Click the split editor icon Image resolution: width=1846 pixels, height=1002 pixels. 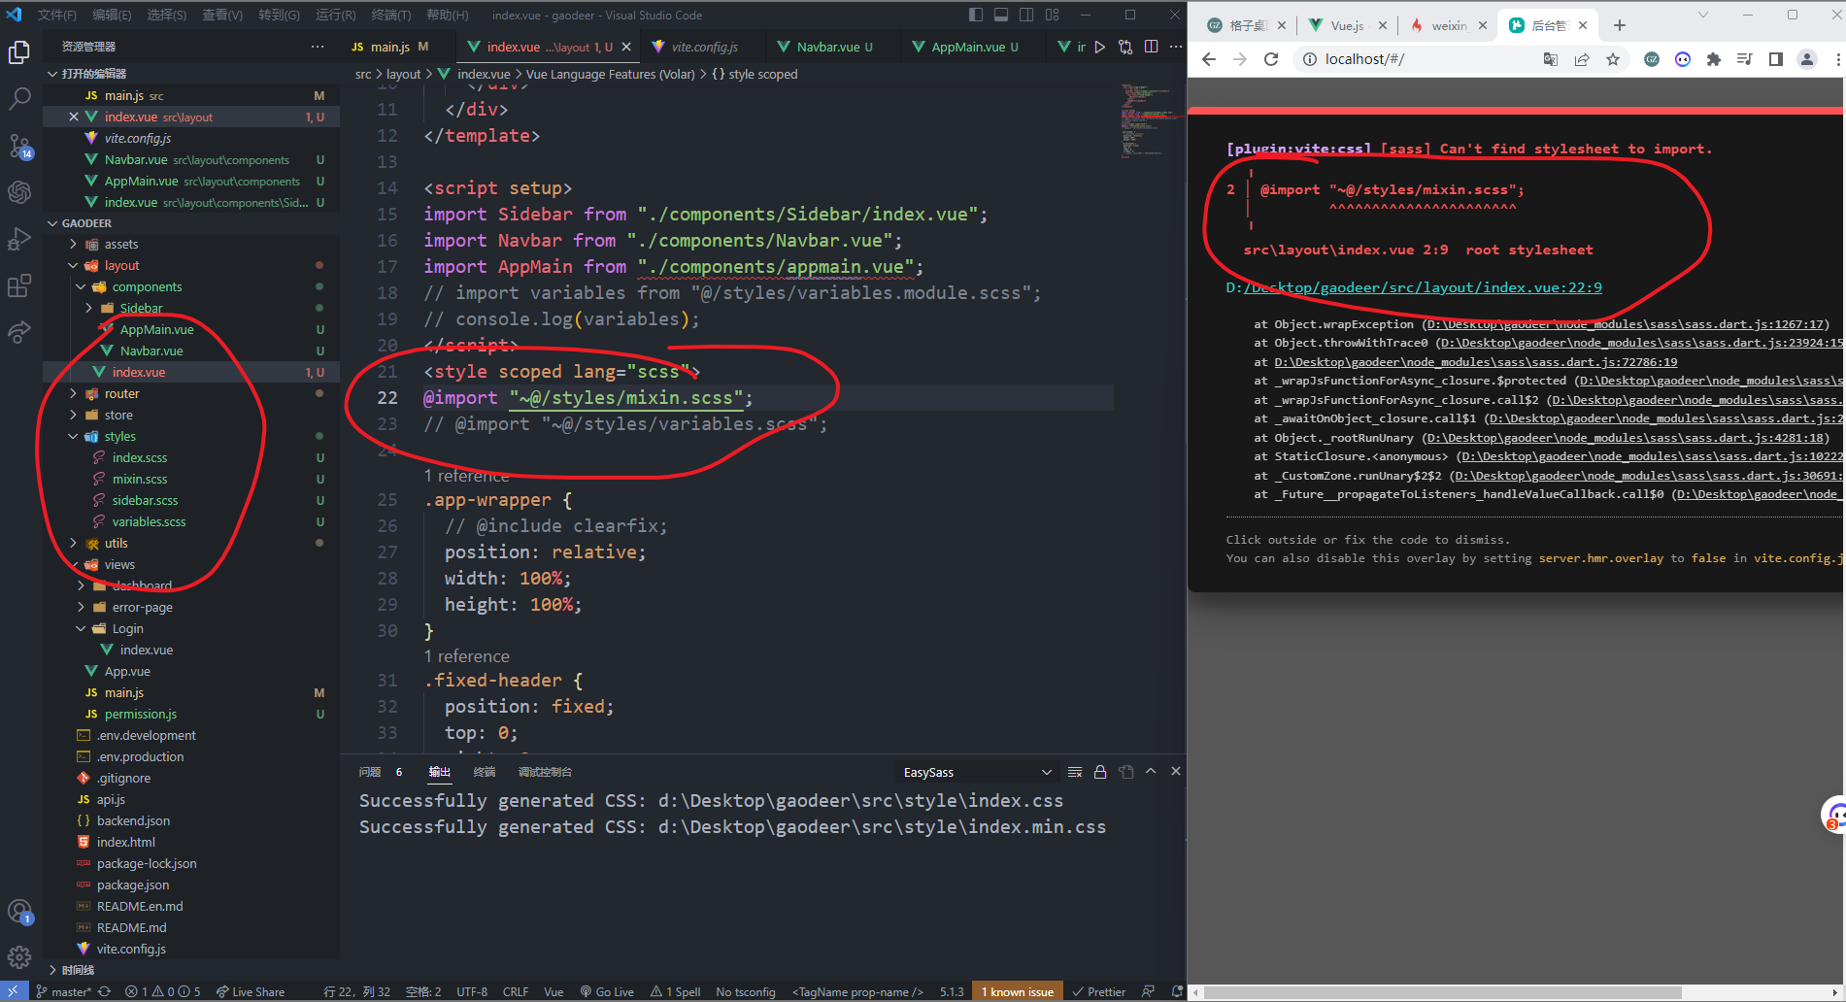1151,47
